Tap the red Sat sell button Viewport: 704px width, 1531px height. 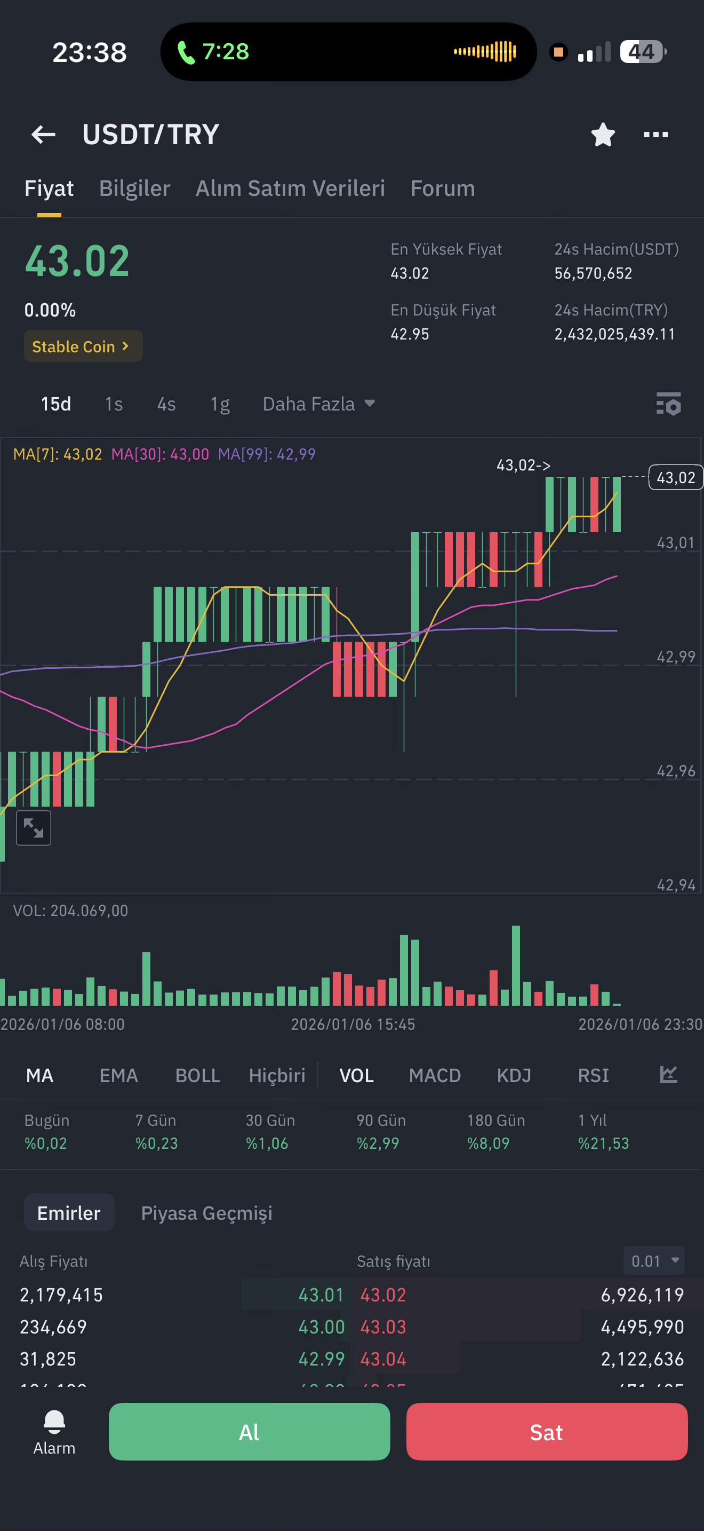pyautogui.click(x=547, y=1432)
